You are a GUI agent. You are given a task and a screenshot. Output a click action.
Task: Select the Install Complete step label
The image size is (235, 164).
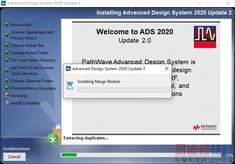25,103
